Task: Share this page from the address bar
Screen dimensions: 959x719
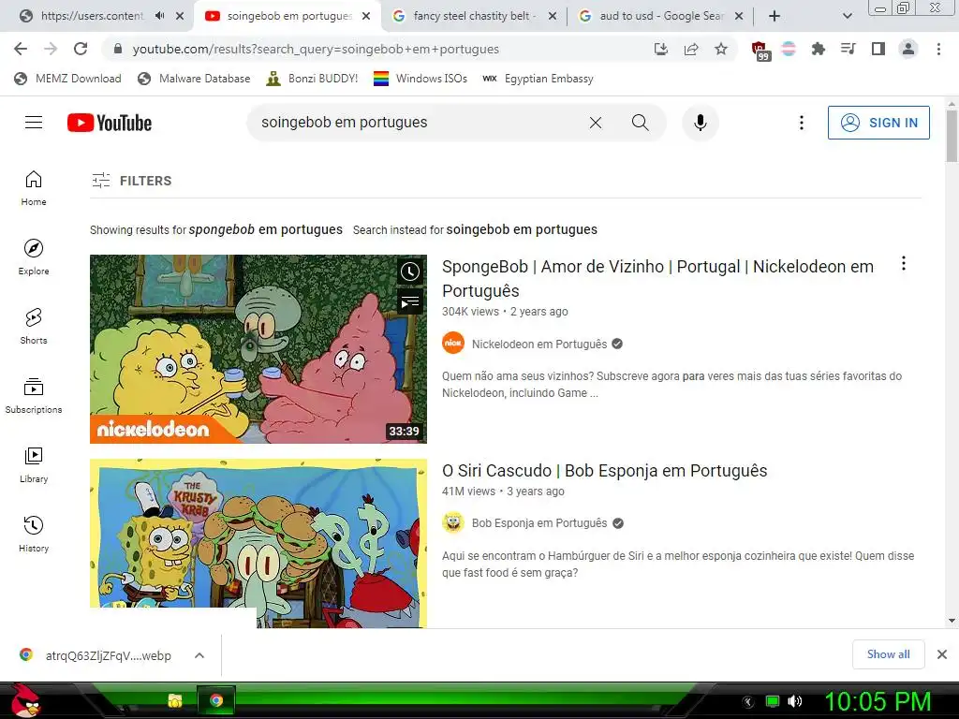Action: pos(691,49)
